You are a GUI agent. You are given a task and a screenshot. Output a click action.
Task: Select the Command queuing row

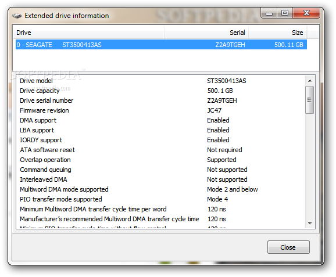pos(160,170)
